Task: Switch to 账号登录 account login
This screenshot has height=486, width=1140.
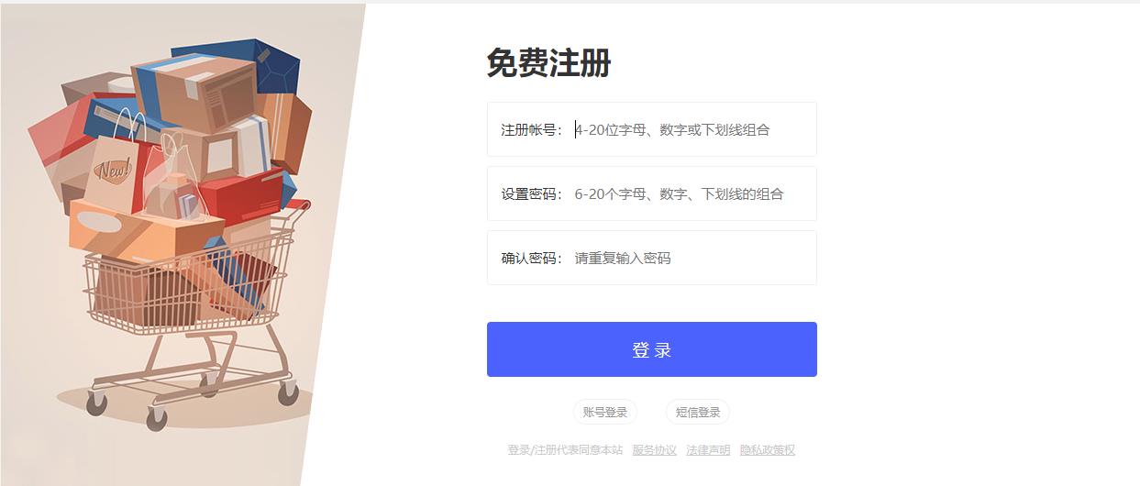Action: (x=605, y=413)
